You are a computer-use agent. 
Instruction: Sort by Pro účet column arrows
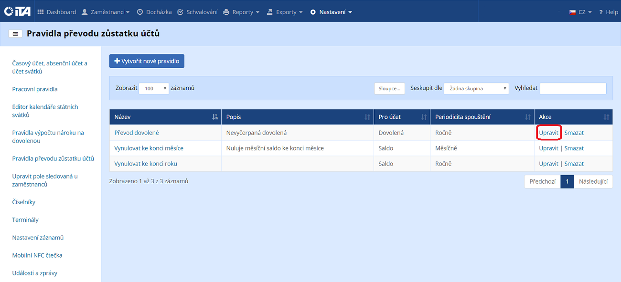tap(423, 117)
